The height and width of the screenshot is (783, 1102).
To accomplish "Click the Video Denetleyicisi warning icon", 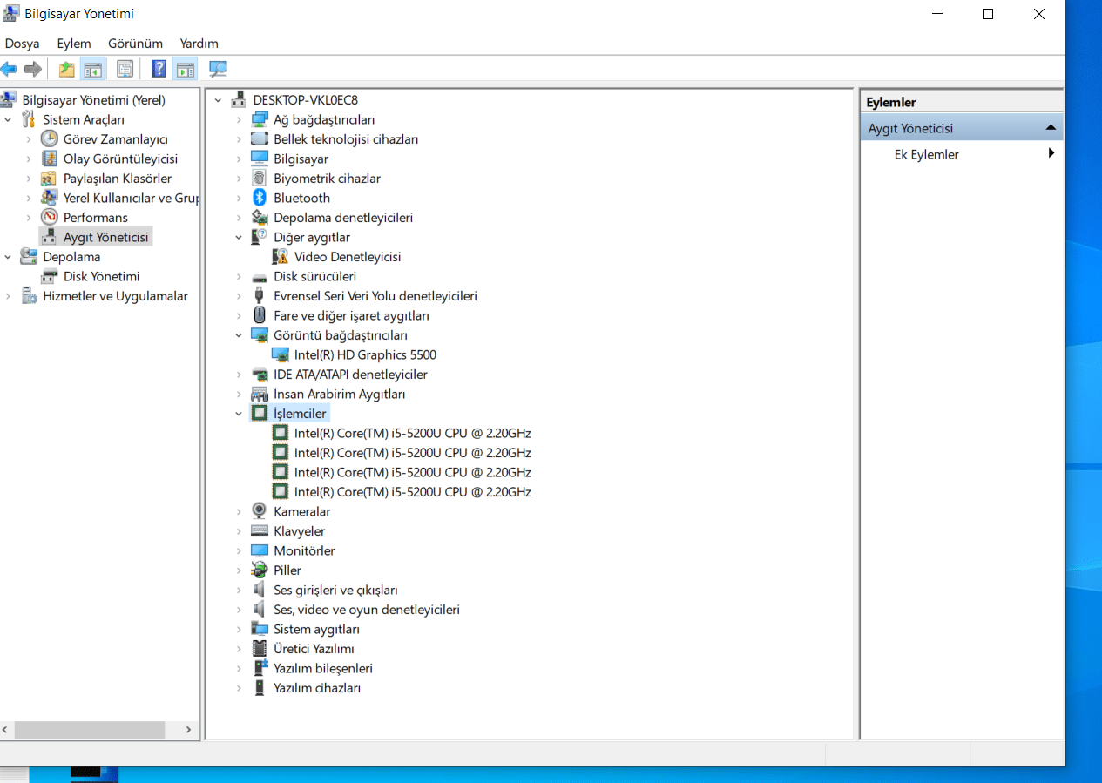I will tap(280, 257).
